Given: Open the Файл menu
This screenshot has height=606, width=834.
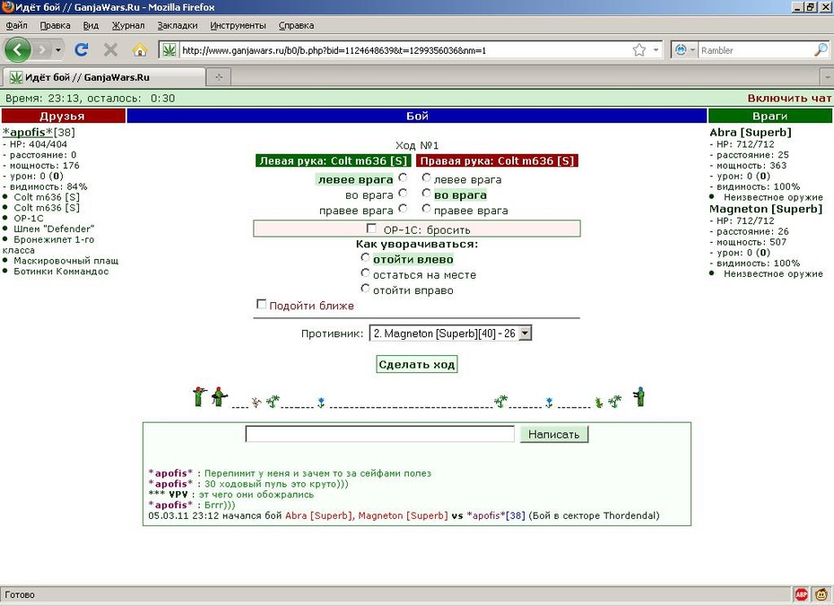Looking at the screenshot, I should pos(16,25).
